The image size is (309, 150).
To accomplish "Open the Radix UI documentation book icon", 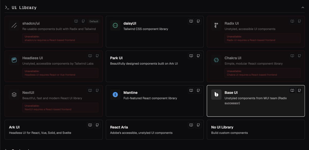I will (292, 21).
